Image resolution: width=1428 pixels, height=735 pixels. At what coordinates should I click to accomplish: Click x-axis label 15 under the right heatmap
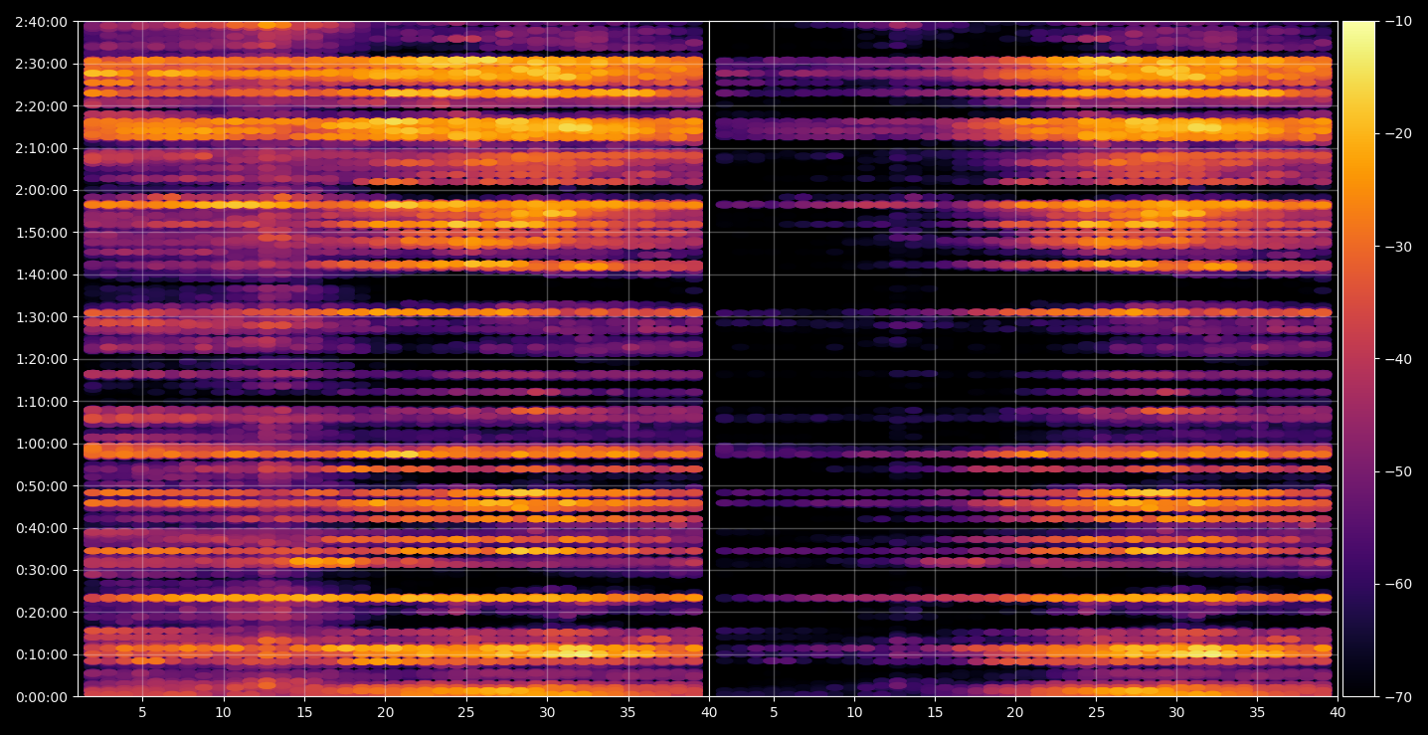tap(935, 713)
